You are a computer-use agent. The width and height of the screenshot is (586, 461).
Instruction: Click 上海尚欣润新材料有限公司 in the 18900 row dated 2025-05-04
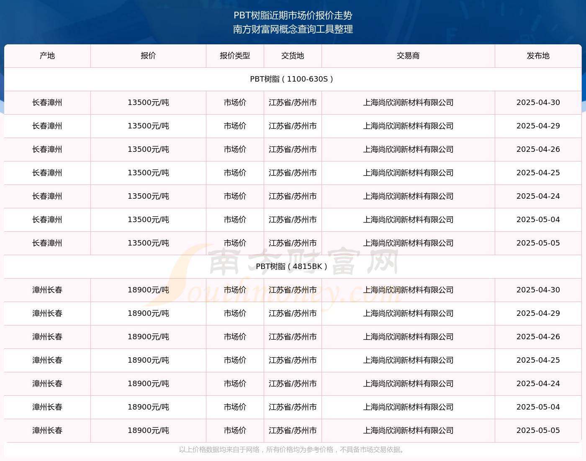pyautogui.click(x=408, y=407)
